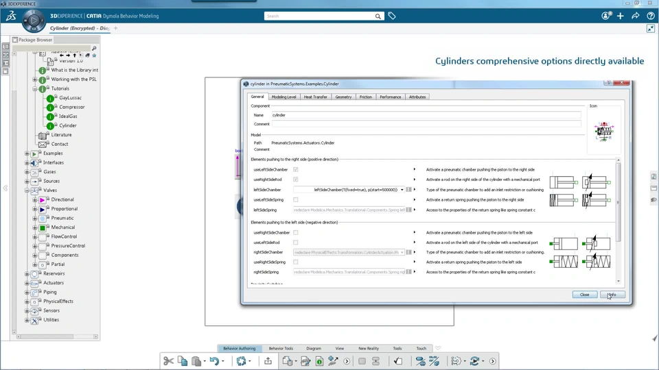Click the tag icon beside search

392,16
